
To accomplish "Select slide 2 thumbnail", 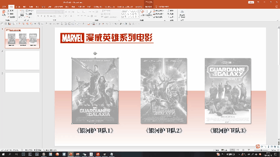I will pyautogui.click(x=22, y=60).
